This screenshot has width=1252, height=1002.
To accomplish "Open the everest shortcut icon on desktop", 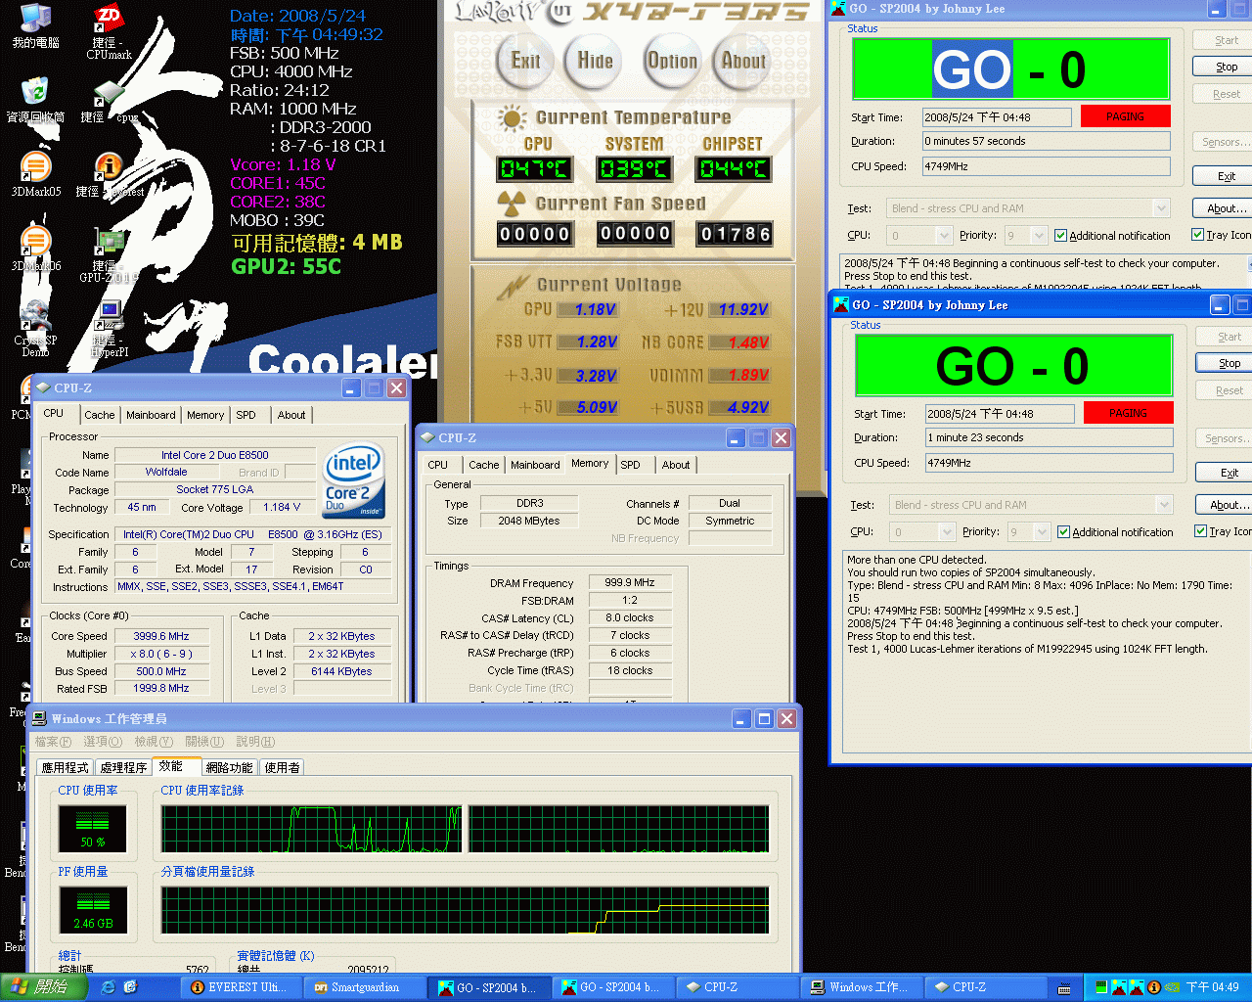I will coord(109,175).
